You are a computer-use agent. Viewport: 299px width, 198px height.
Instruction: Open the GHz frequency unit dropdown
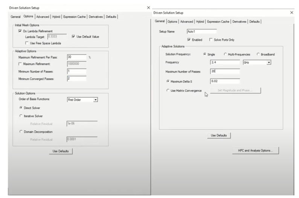pos(269,62)
